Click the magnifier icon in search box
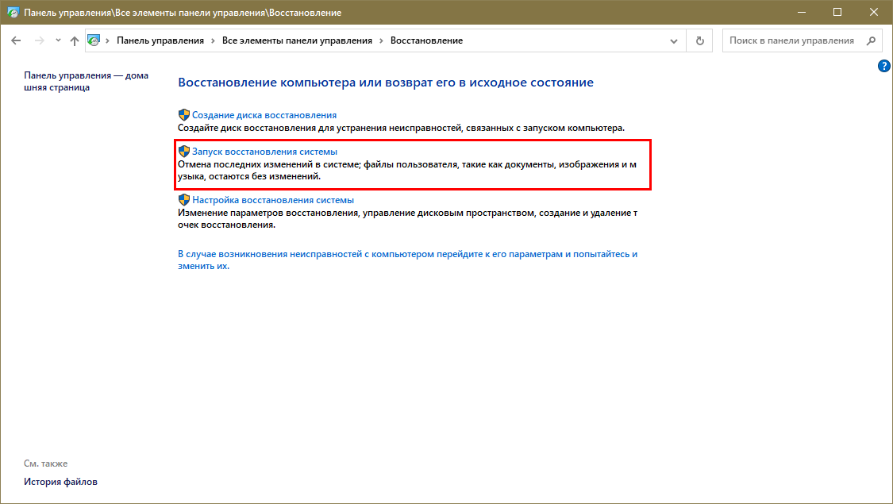This screenshot has width=893, height=504. (870, 40)
